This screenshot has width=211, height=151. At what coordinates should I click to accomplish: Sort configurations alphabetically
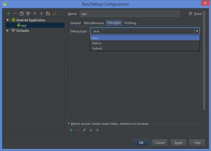pyautogui.click(x=54, y=14)
